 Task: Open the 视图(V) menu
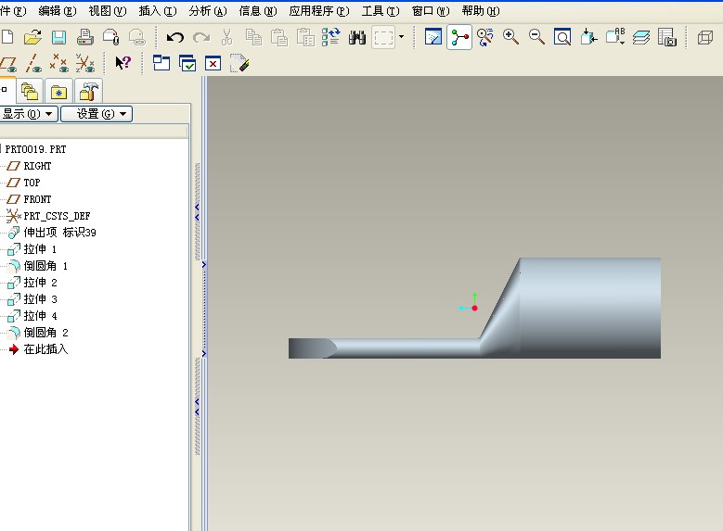108,10
